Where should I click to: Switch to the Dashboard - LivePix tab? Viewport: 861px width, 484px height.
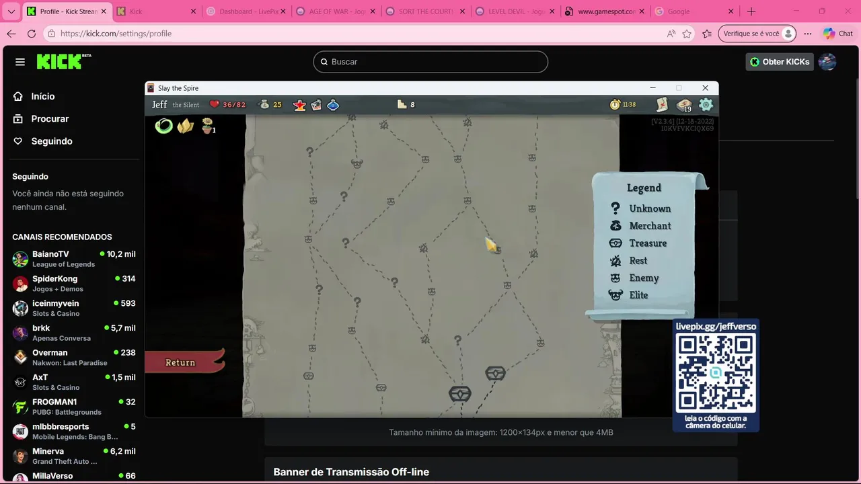[x=247, y=11]
